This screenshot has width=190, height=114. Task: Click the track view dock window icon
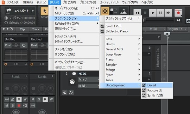[11, 29]
